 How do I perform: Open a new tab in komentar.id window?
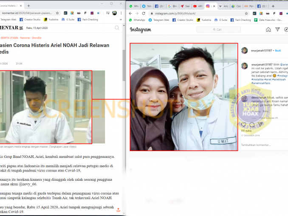point(28,6)
